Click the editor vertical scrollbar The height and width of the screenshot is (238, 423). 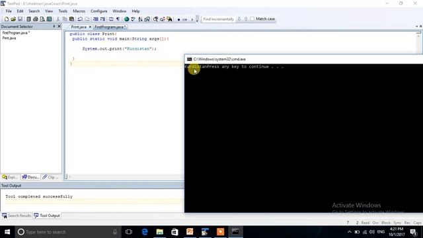pos(418,43)
